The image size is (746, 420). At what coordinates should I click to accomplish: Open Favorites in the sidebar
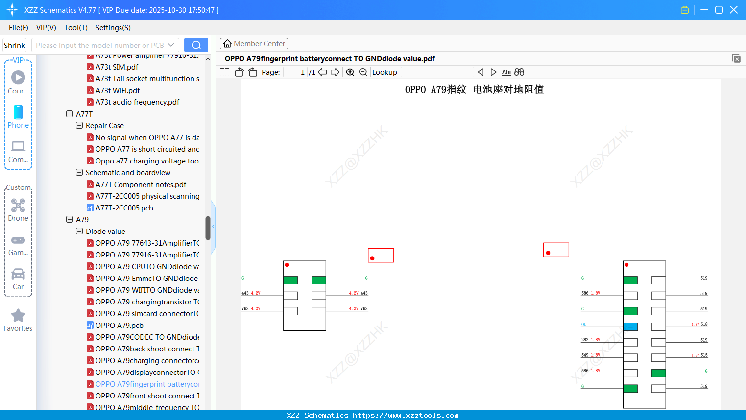(18, 321)
